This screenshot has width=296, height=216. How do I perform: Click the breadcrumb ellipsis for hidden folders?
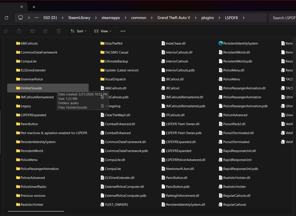click(37, 18)
